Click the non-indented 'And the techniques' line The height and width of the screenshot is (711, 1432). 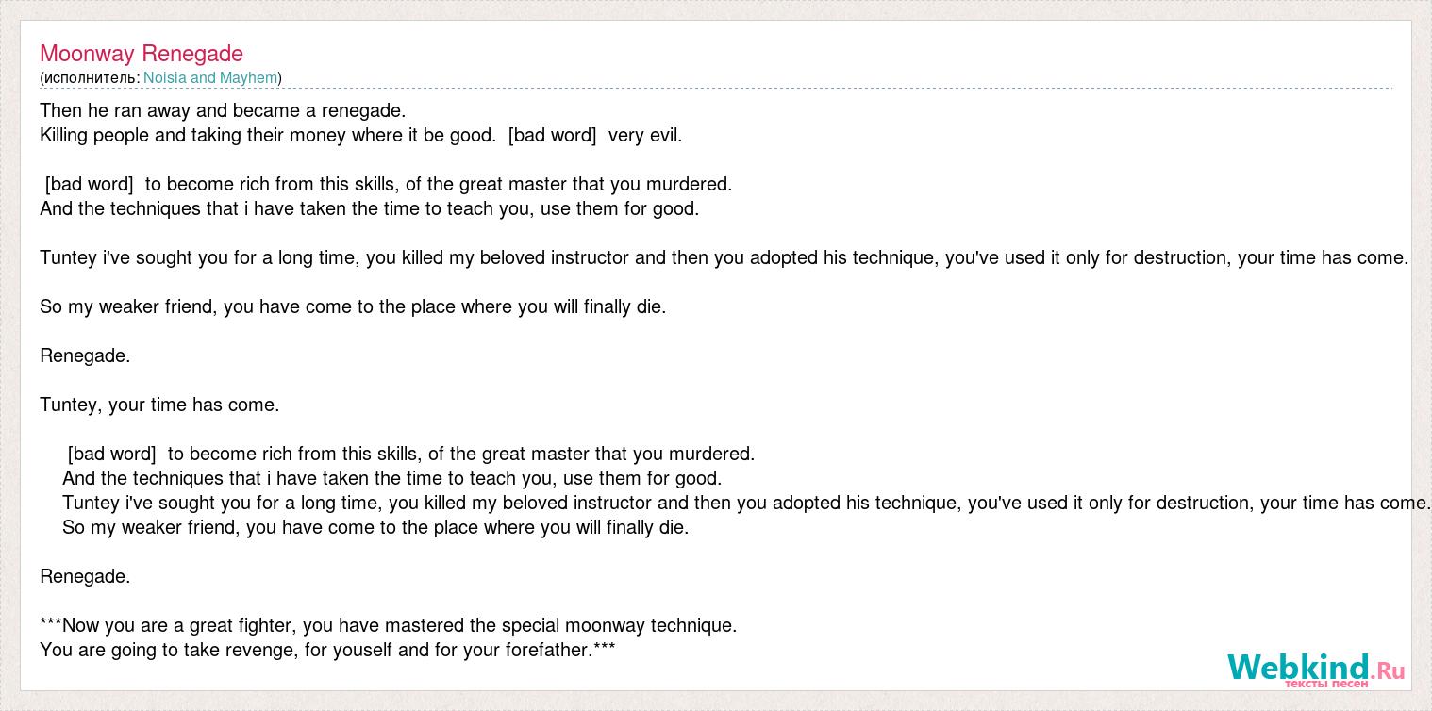[370, 208]
